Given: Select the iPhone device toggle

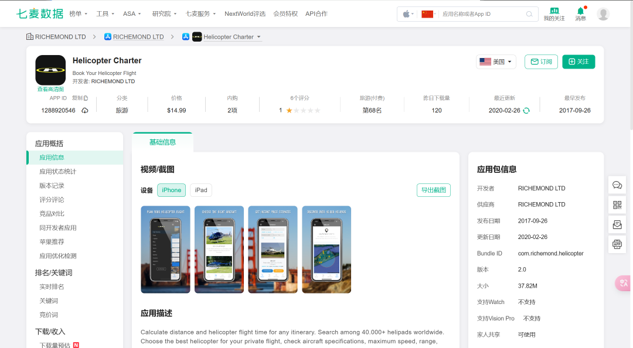Looking at the screenshot, I should 172,190.
